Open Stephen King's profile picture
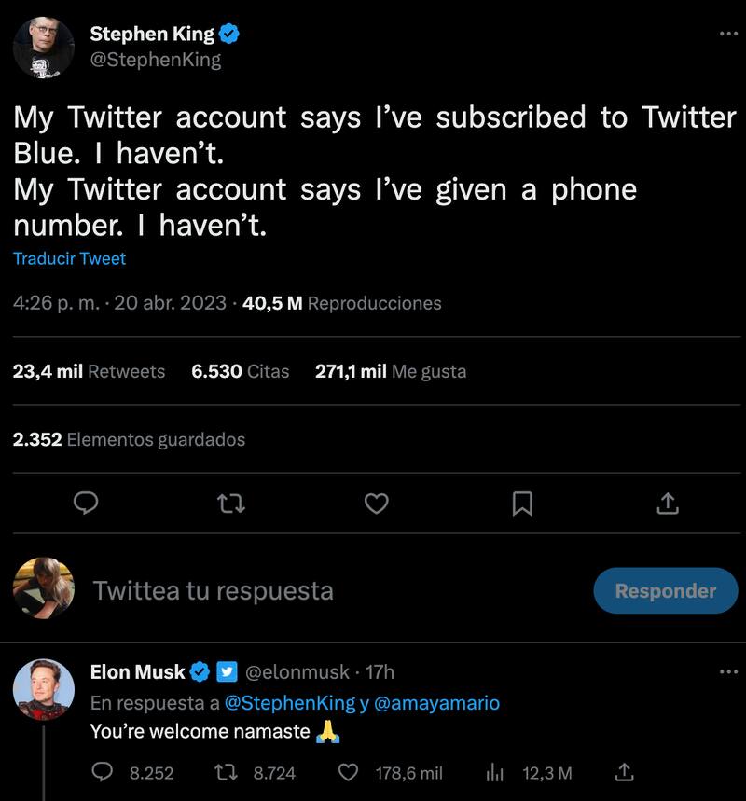Screen dimensions: 746x801 point(44,47)
